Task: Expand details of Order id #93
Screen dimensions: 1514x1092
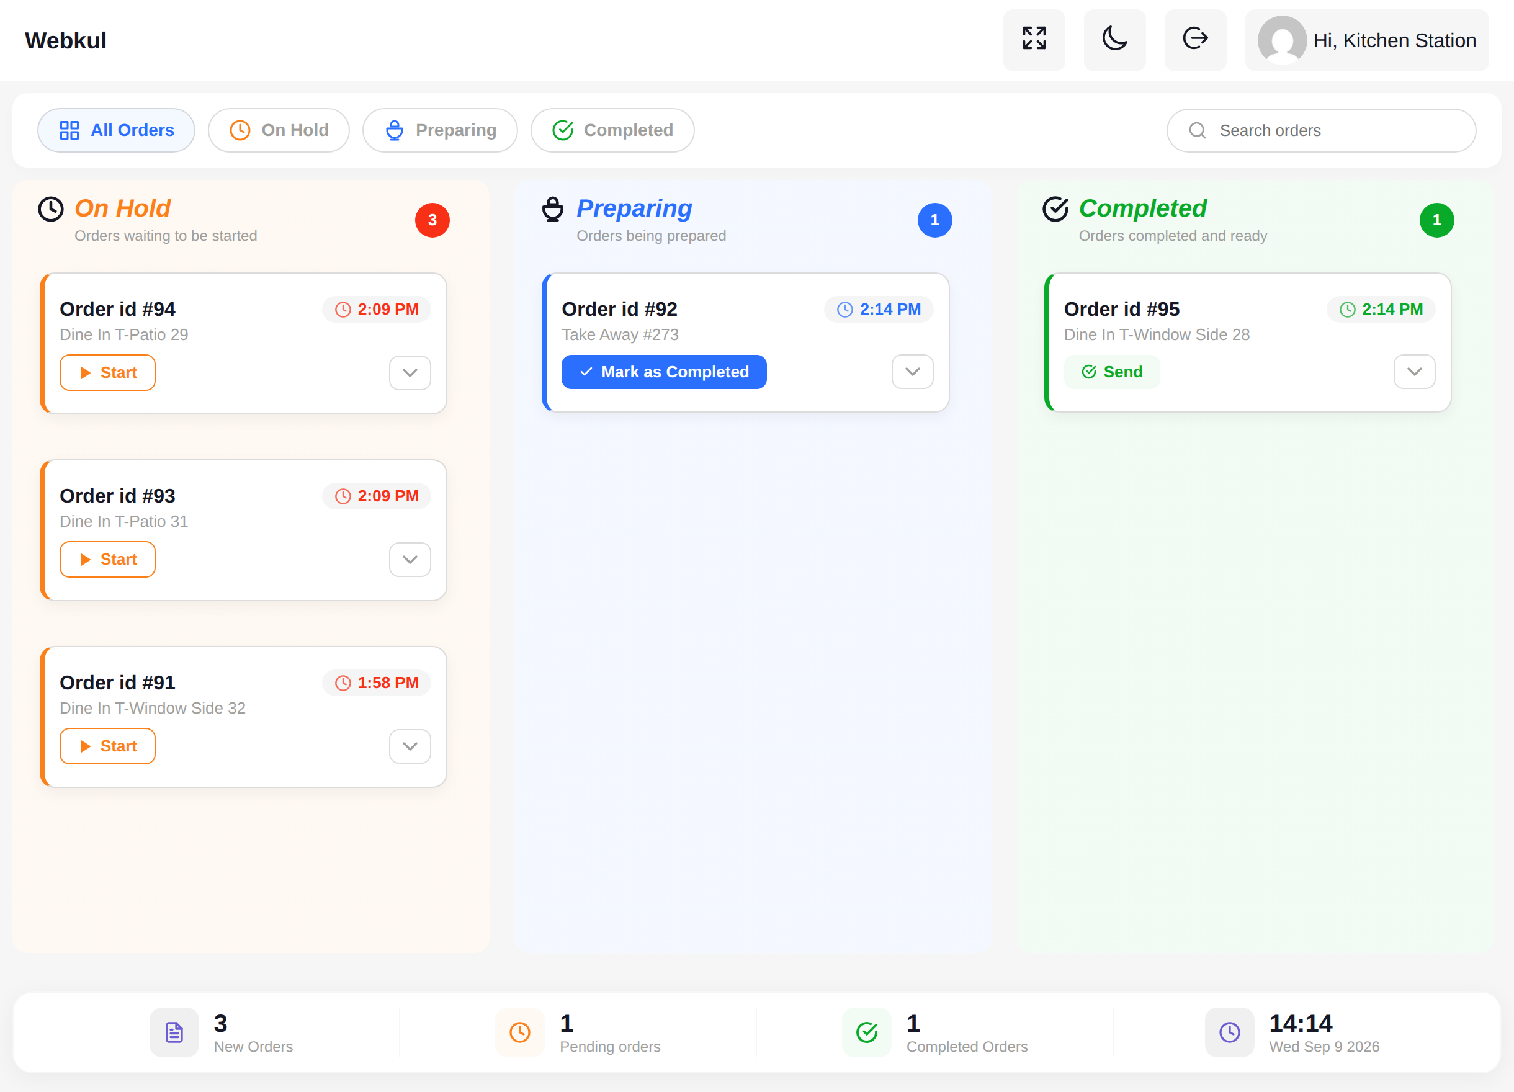Action: [x=410, y=560]
